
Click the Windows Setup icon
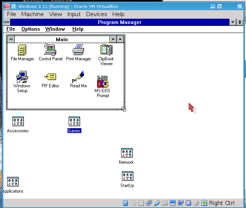22,77
